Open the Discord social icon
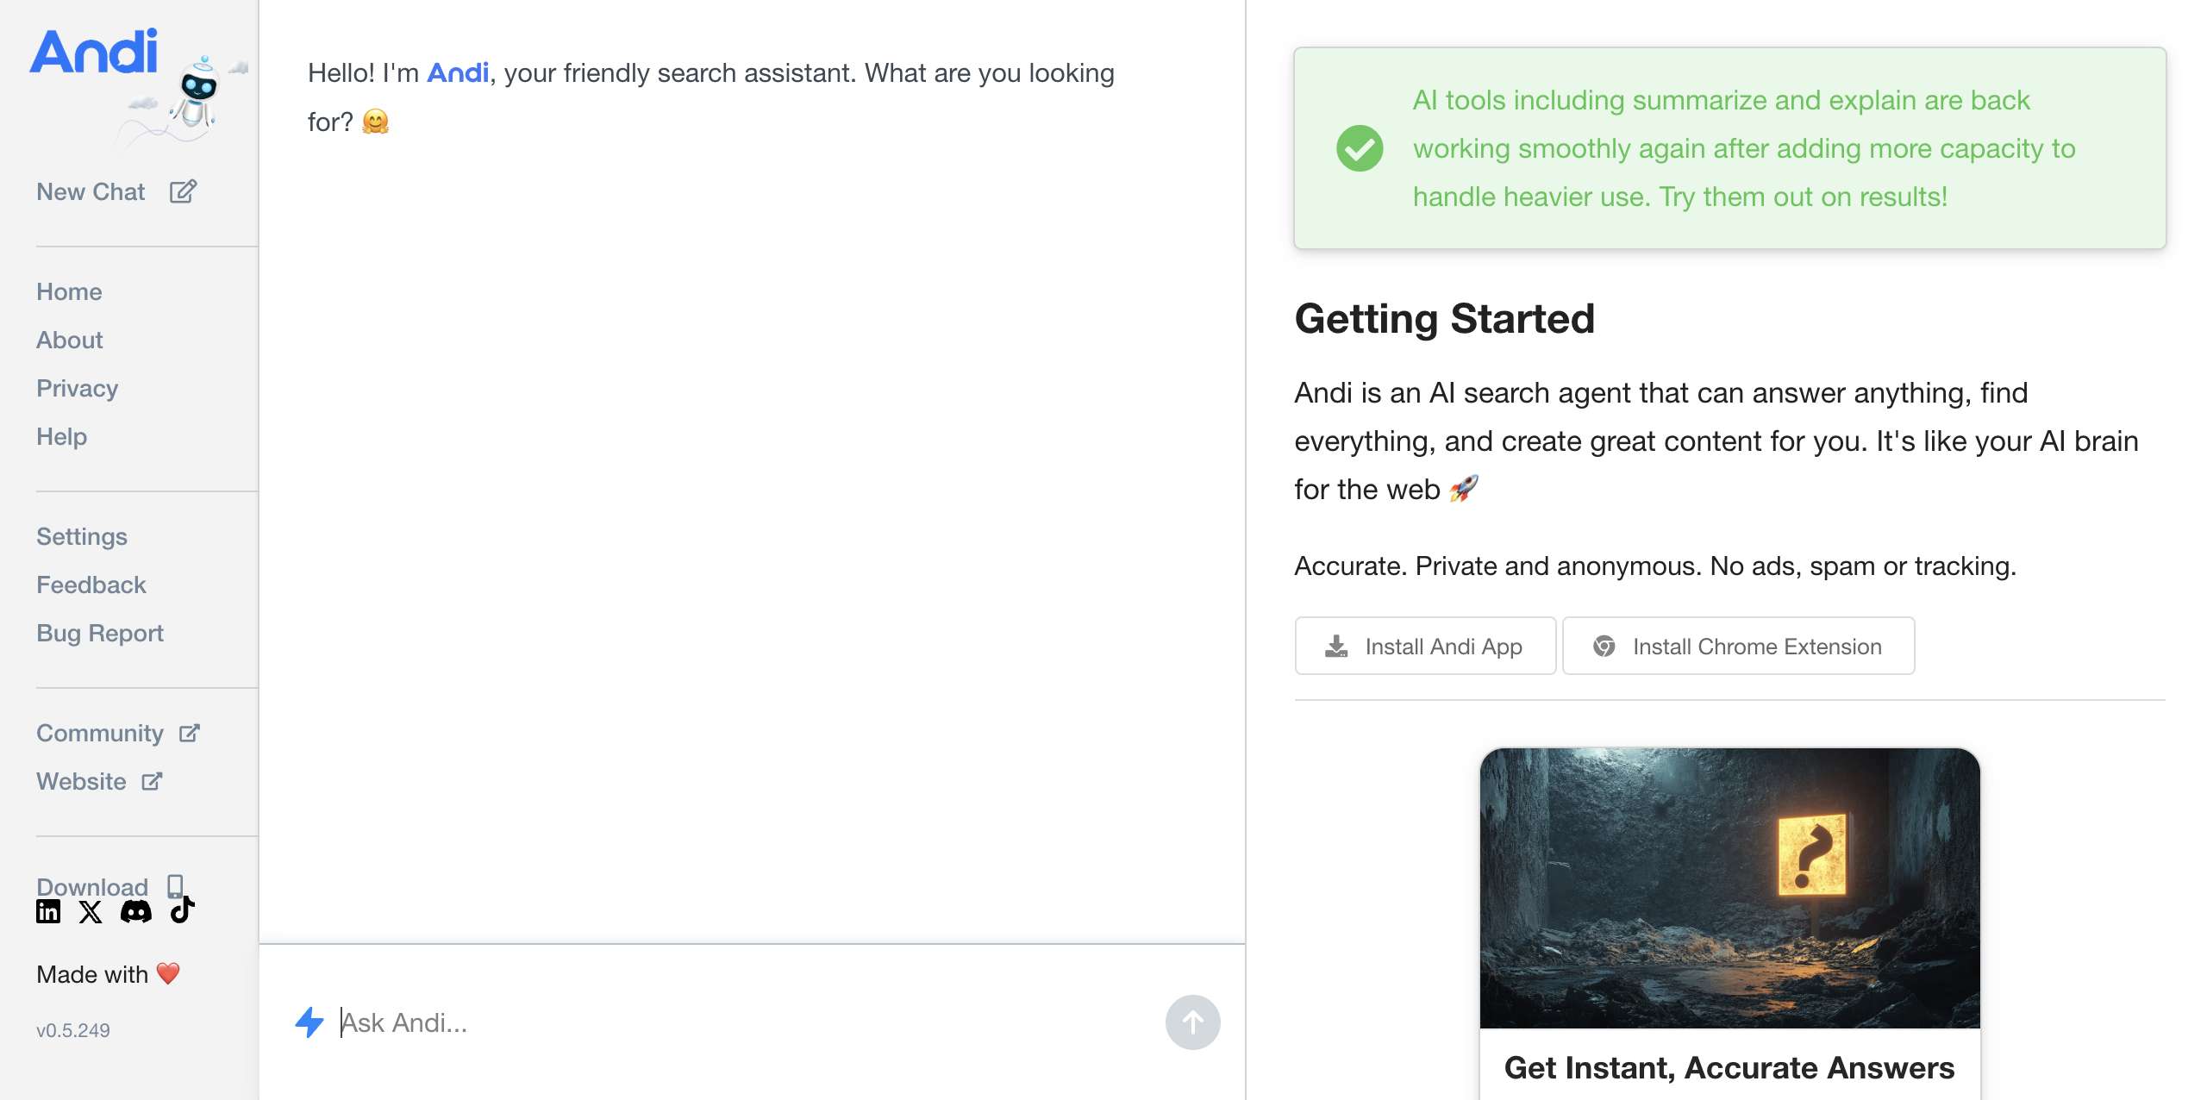2207x1100 pixels. pyautogui.click(x=136, y=911)
